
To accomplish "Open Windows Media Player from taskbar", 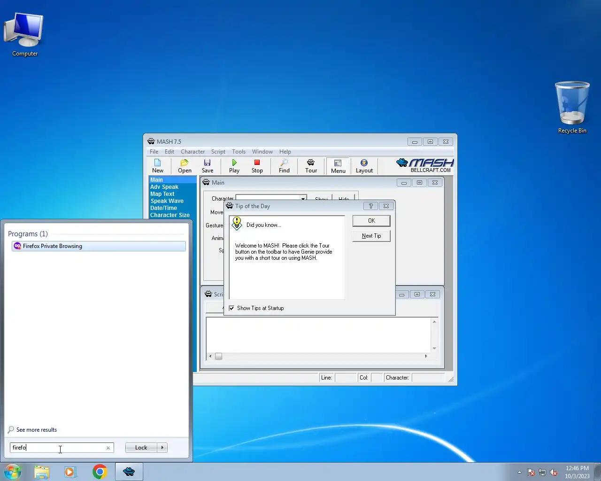I will point(70,472).
